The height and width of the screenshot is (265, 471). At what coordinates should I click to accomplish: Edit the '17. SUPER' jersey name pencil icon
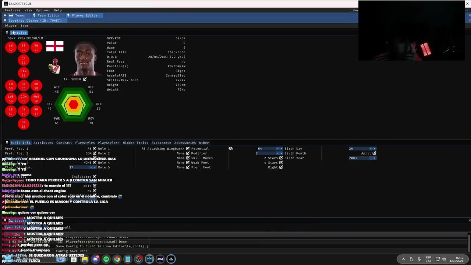(x=85, y=79)
